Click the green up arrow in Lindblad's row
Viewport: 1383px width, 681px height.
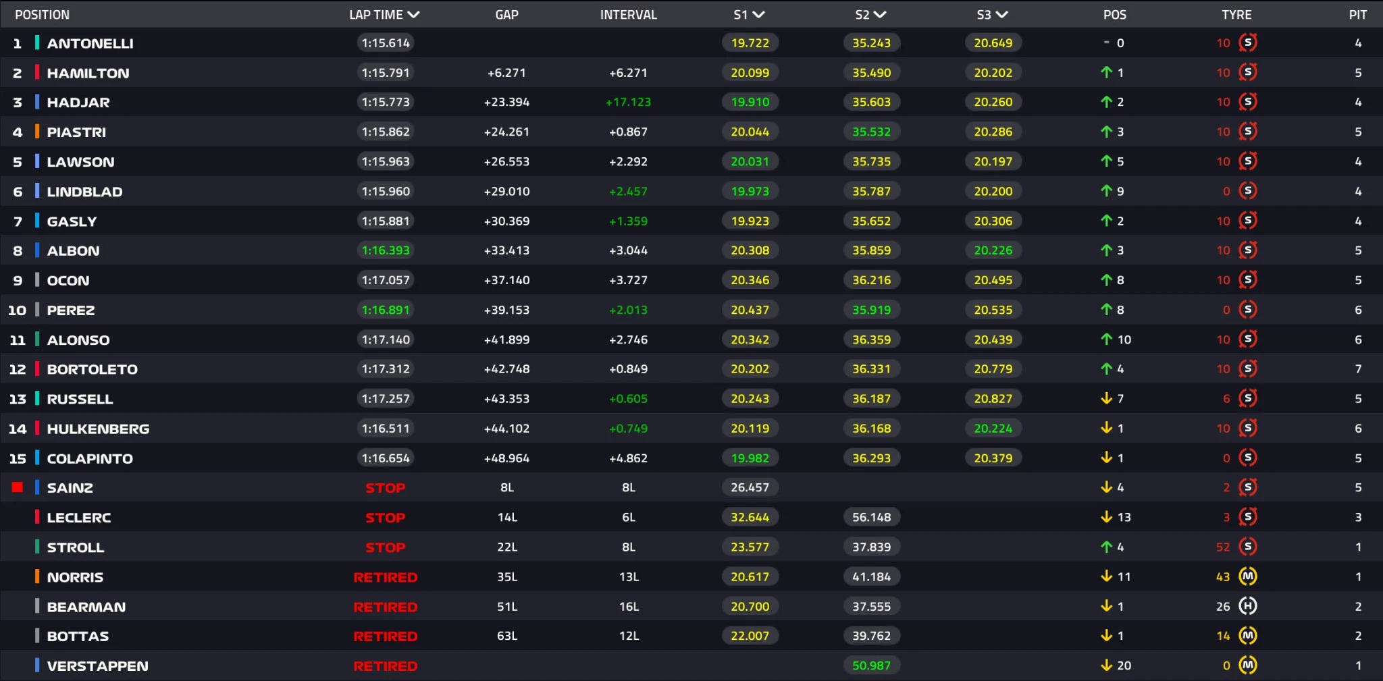point(1106,191)
